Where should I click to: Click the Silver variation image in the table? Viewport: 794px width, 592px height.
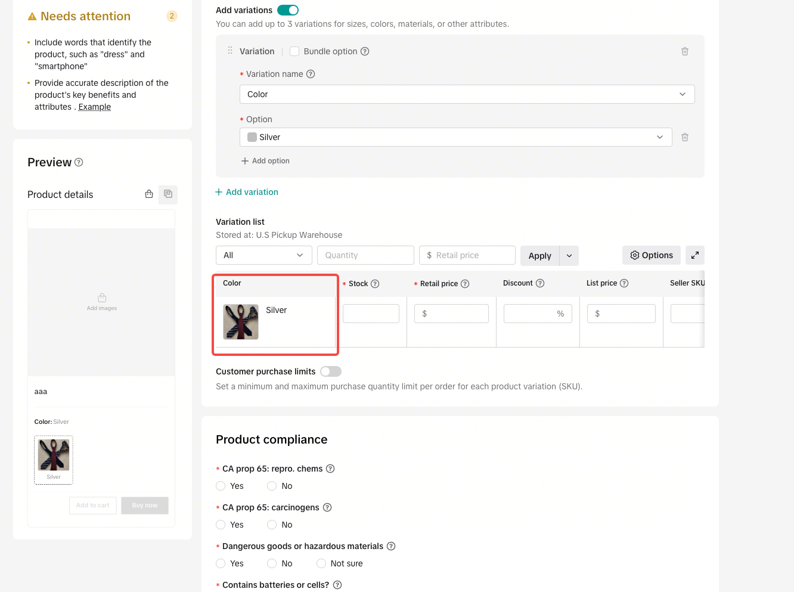[241, 322]
